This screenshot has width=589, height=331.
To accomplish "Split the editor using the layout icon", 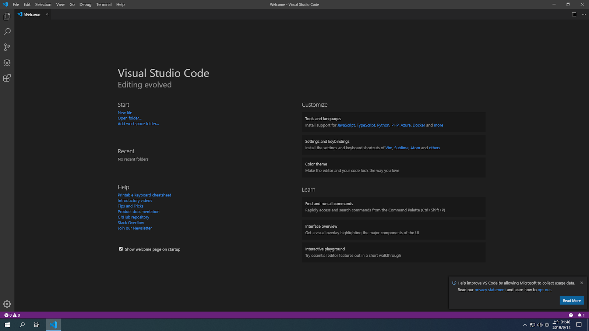I will [x=574, y=14].
